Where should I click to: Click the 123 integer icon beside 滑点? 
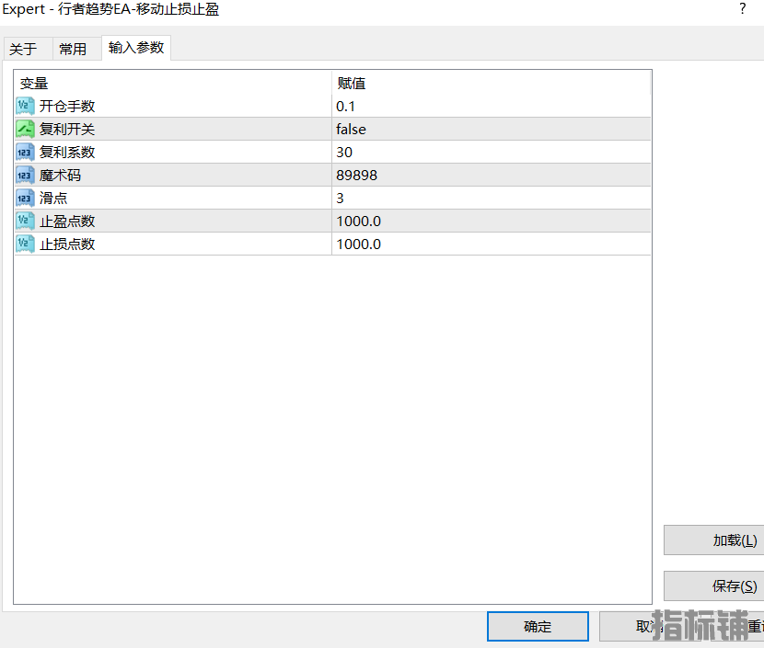click(x=25, y=198)
